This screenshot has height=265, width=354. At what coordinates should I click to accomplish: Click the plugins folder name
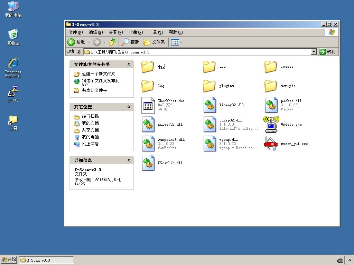[x=227, y=86]
